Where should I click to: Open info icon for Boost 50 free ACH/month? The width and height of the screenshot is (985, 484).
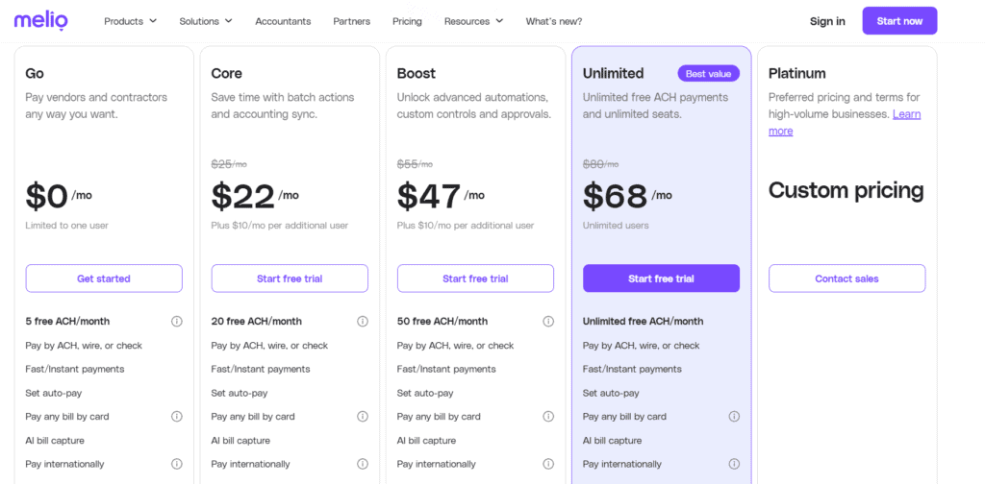tap(548, 321)
